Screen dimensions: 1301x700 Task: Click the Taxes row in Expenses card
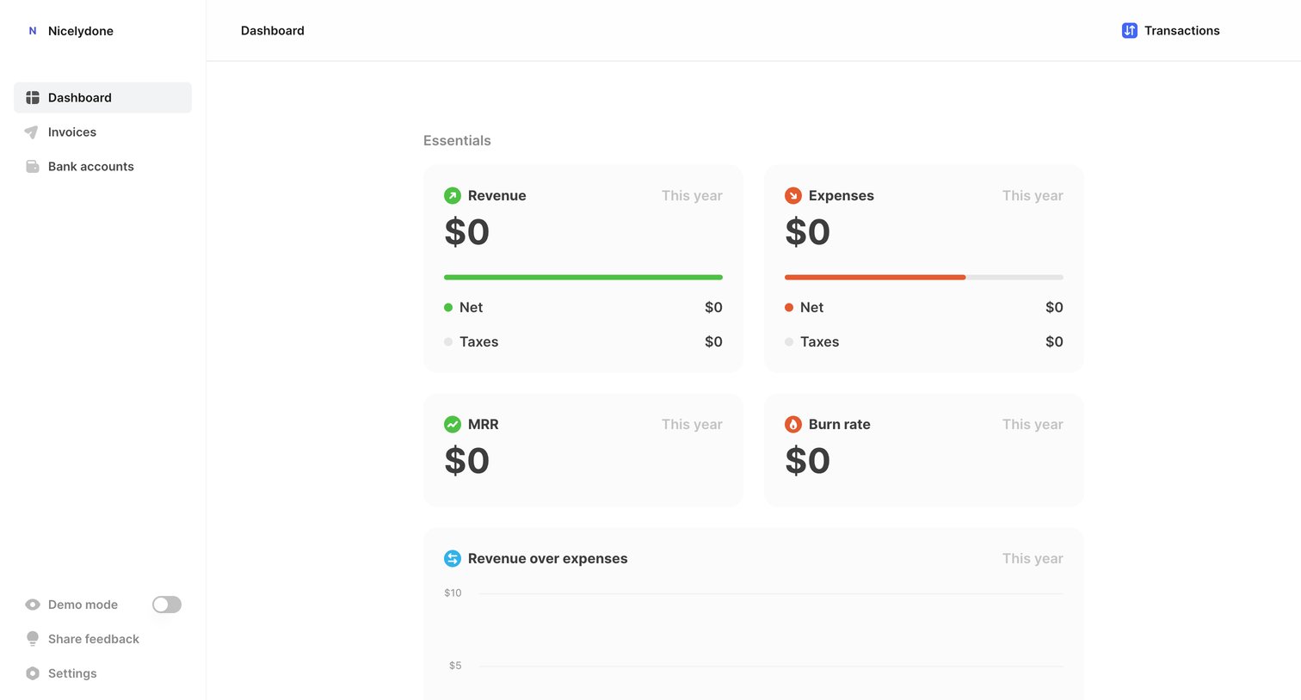[924, 342]
